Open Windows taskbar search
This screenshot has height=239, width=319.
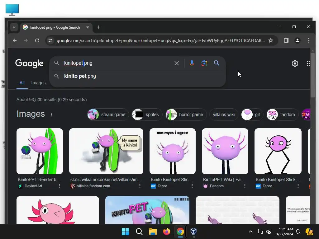pyautogui.click(x=139, y=232)
